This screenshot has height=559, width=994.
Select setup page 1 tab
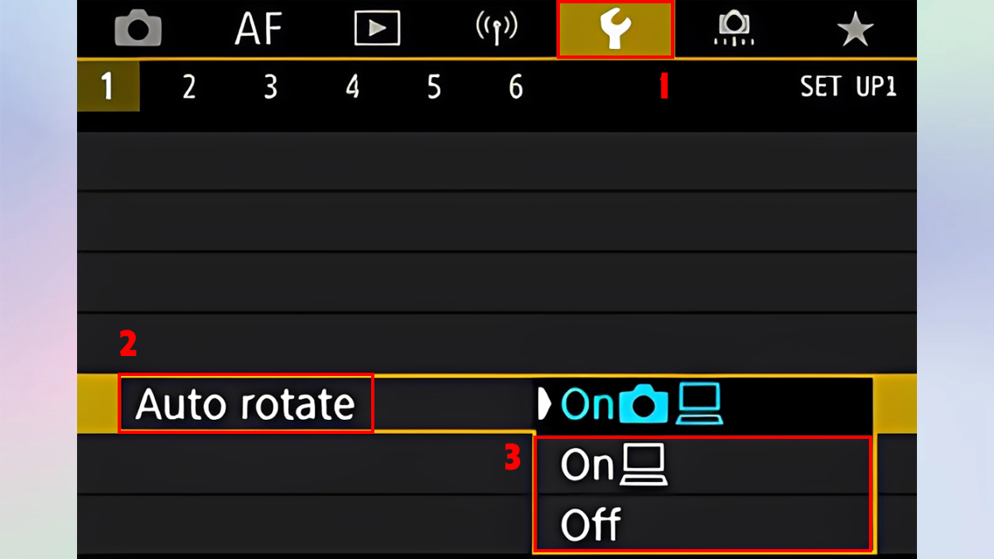(x=108, y=87)
